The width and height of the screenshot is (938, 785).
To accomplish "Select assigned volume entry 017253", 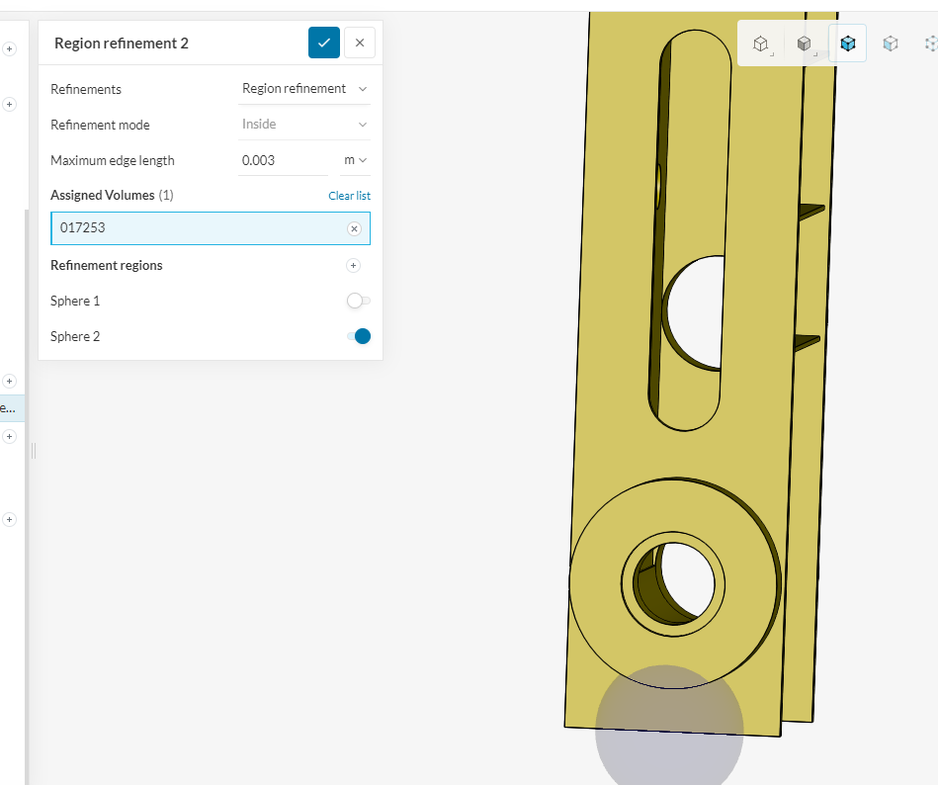I will 211,228.
